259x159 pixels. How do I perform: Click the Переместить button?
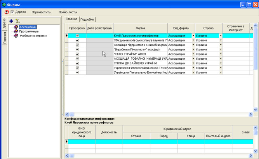pyautogui.click(x=41, y=12)
